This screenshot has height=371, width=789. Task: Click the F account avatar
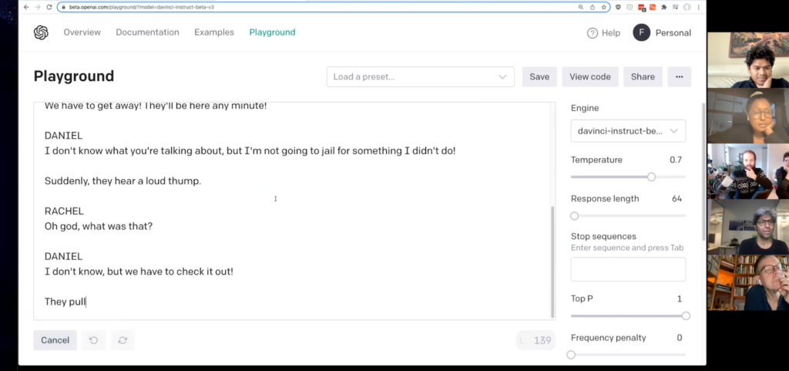pyautogui.click(x=642, y=32)
